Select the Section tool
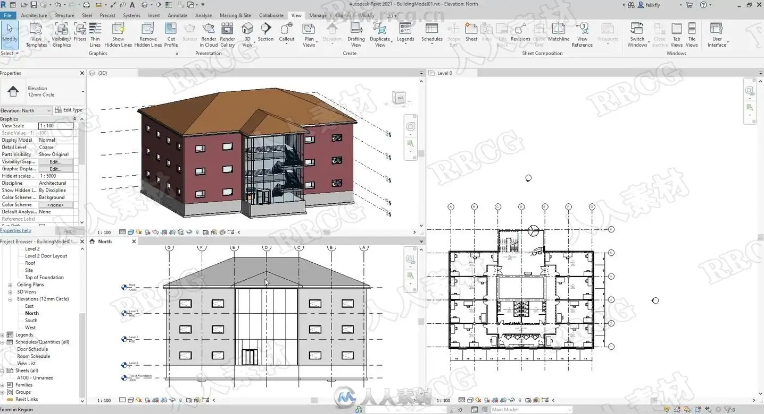The height and width of the screenshot is (414, 764). point(265,32)
